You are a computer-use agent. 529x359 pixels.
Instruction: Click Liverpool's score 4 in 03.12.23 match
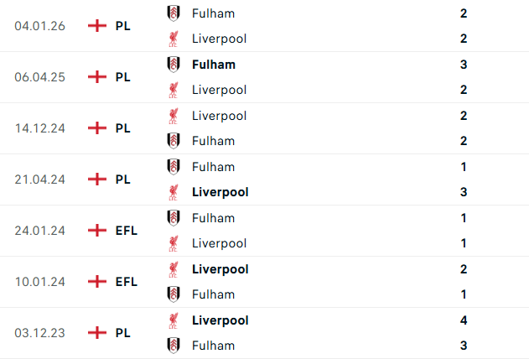coord(464,320)
